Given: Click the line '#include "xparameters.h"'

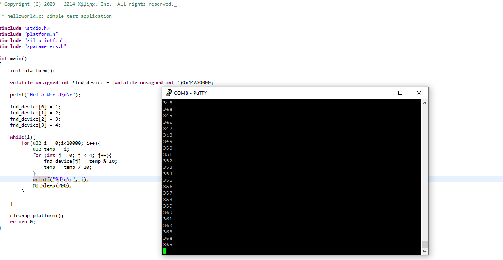Looking at the screenshot, I should pyautogui.click(x=33, y=46).
